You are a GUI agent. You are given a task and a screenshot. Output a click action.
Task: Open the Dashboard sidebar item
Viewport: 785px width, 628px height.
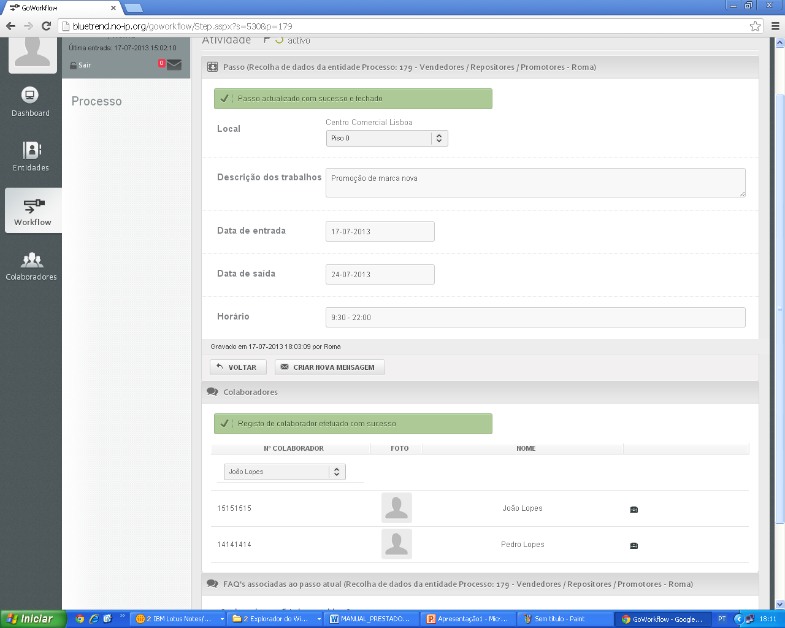pyautogui.click(x=31, y=102)
